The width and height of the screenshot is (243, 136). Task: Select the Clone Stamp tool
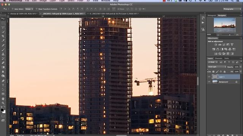pos(3,54)
